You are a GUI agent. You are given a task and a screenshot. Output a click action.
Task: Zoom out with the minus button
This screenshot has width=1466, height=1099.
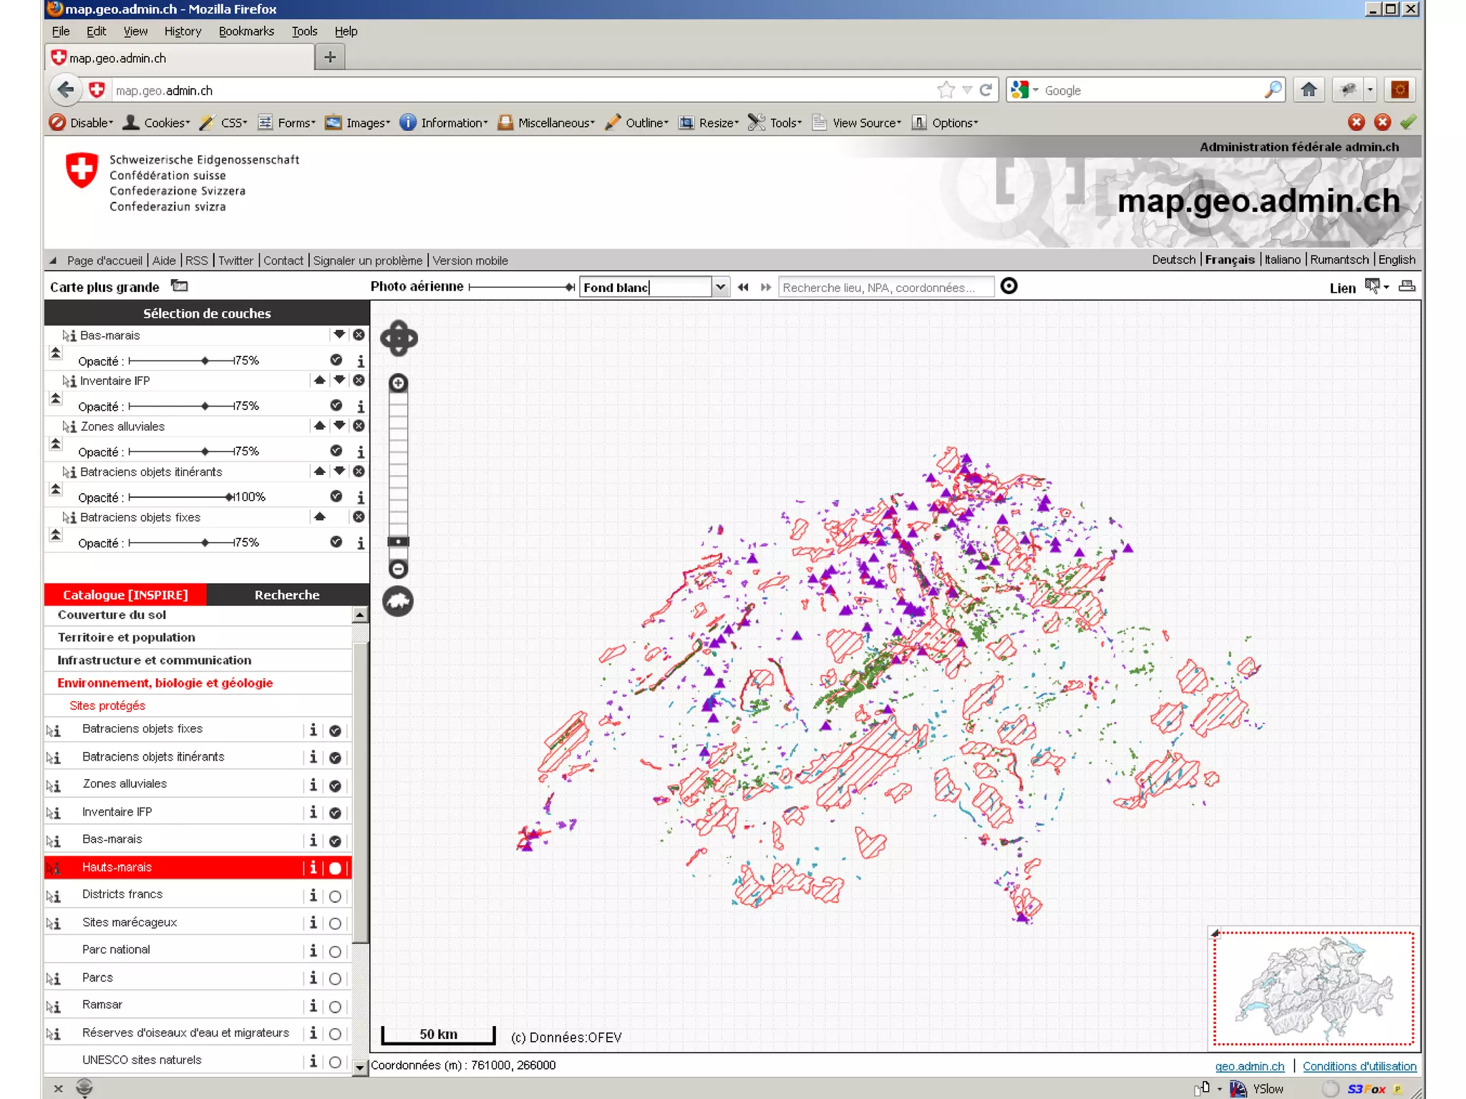398,570
